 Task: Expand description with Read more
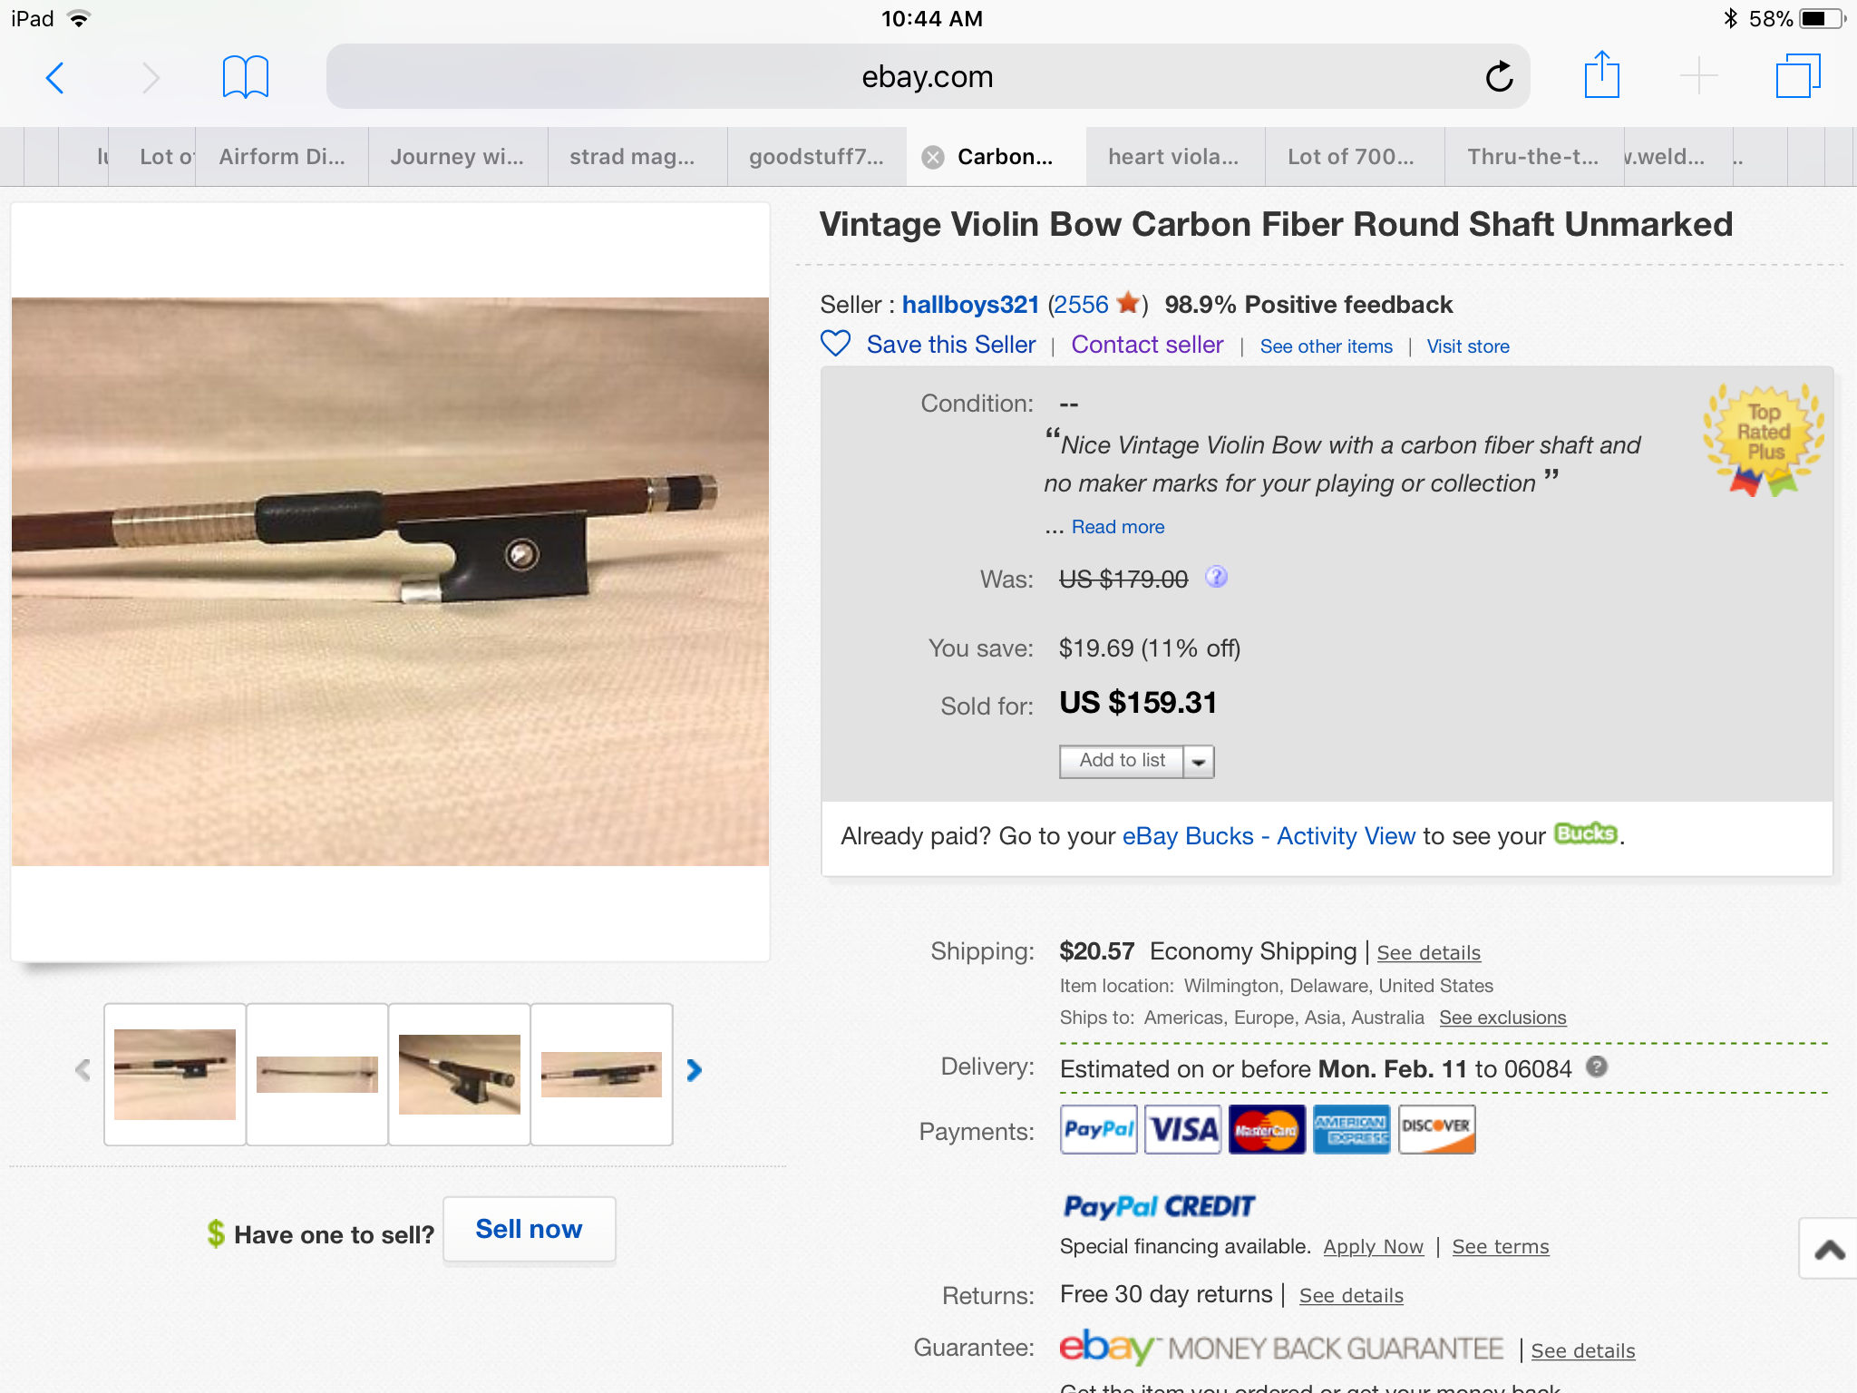click(x=1118, y=527)
